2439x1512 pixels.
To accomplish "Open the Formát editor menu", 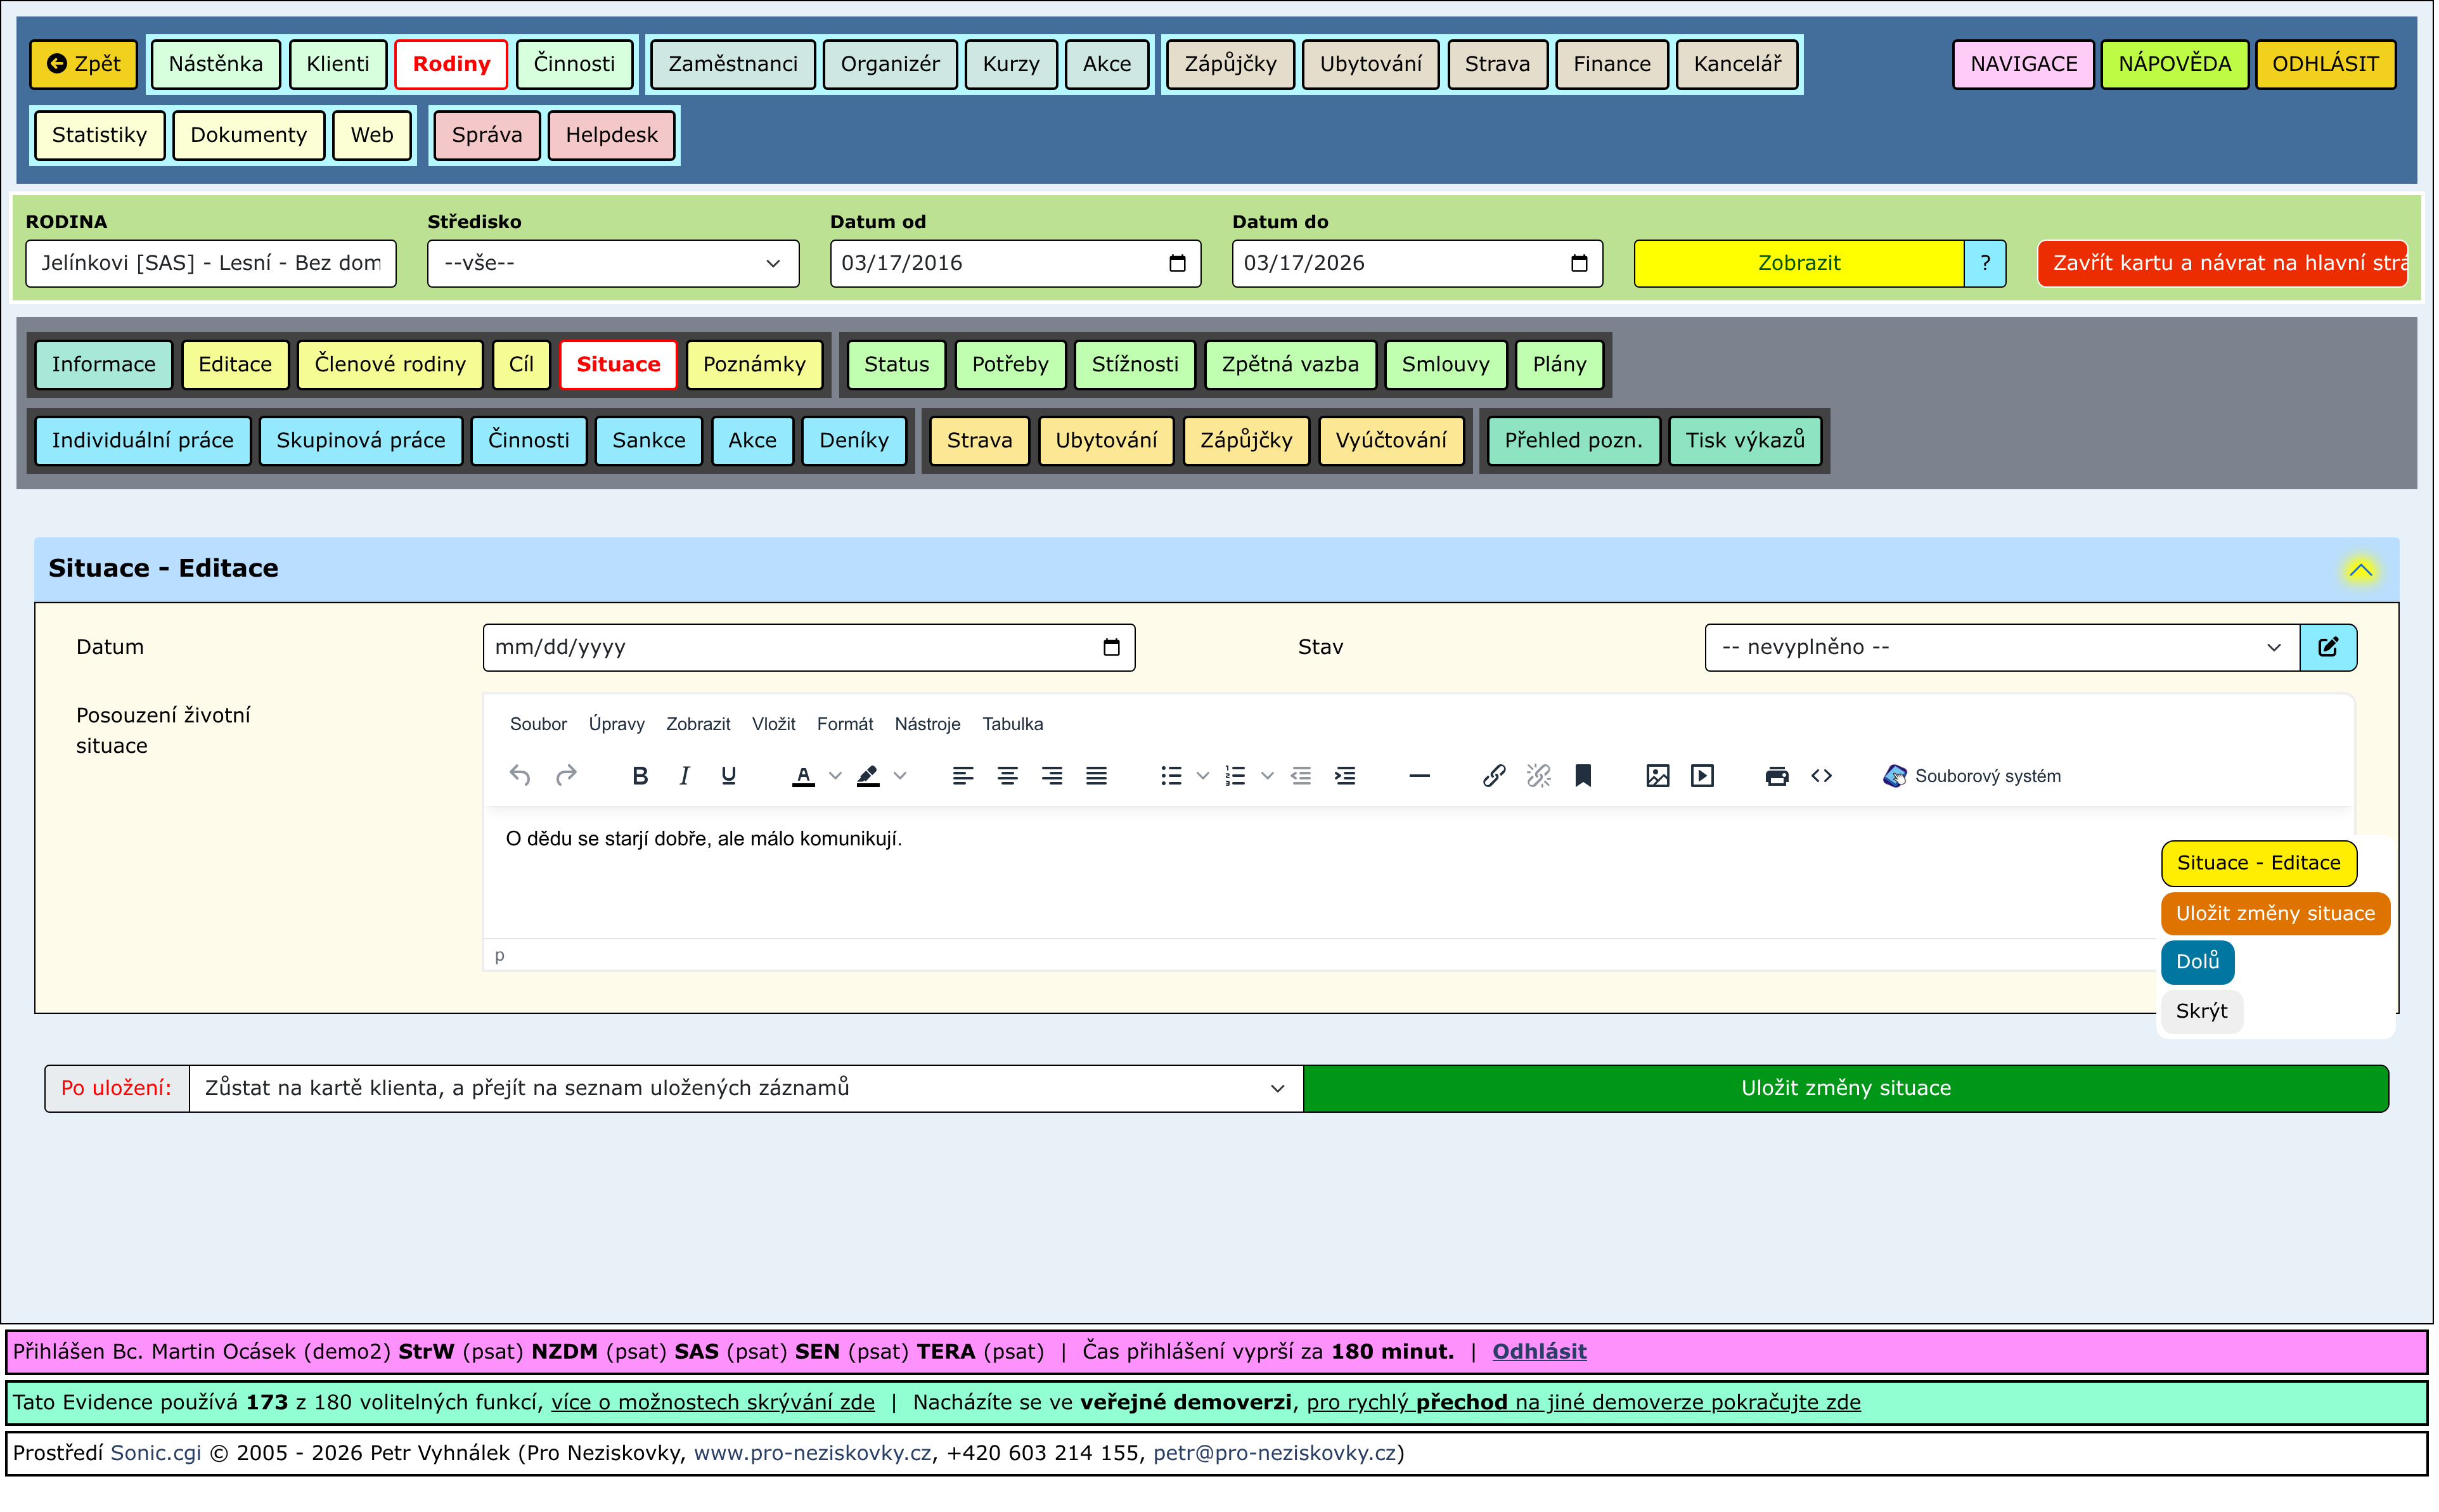I will tap(844, 724).
